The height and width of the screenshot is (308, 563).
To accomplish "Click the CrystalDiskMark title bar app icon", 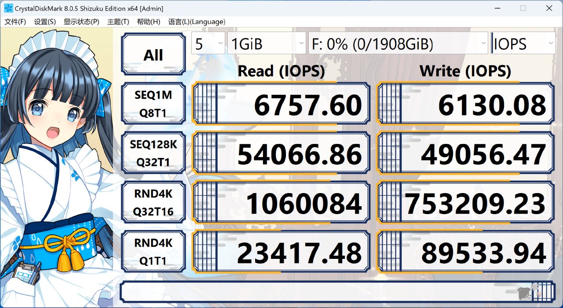I will (x=8, y=8).
